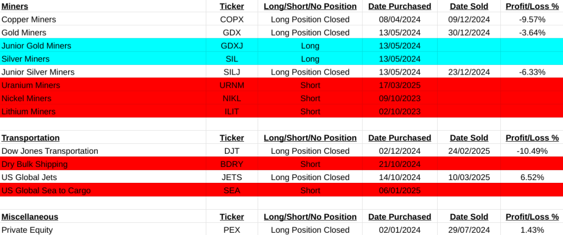The image size is (563, 235).
Task: Select the COPX ticker cell
Action: pyautogui.click(x=231, y=19)
